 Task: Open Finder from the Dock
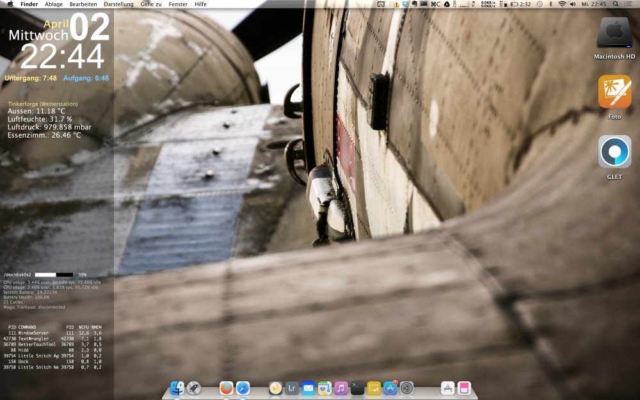[177, 388]
